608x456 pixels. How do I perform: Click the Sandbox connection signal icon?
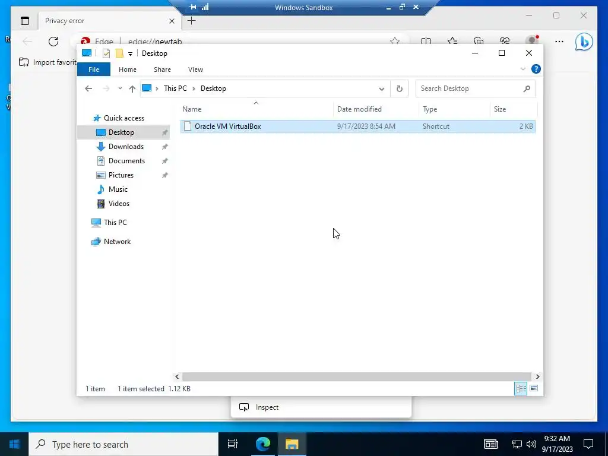pyautogui.click(x=205, y=7)
